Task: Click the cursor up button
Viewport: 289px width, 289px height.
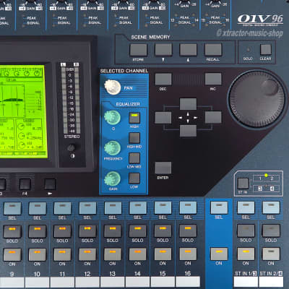Action: tap(188, 104)
